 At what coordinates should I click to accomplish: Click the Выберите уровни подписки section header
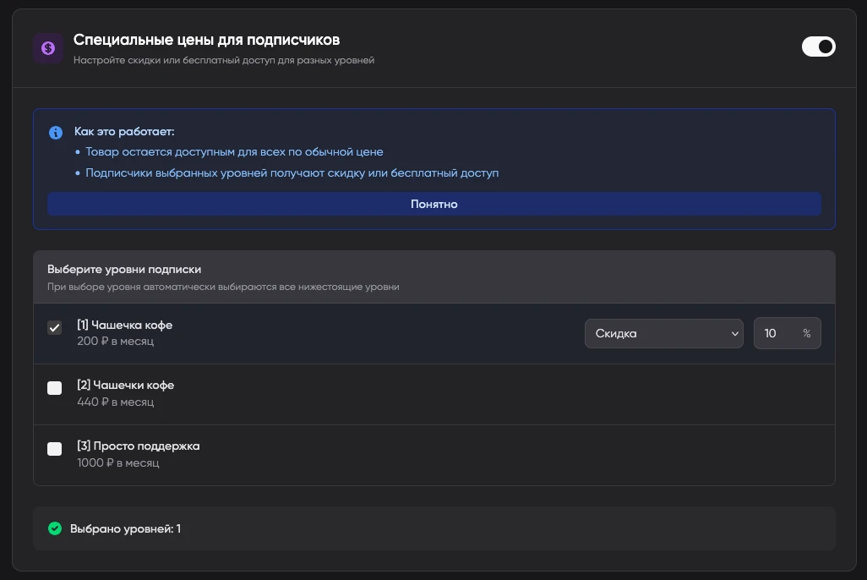pos(124,269)
